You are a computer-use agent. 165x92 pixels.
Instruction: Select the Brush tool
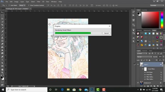[2, 34]
